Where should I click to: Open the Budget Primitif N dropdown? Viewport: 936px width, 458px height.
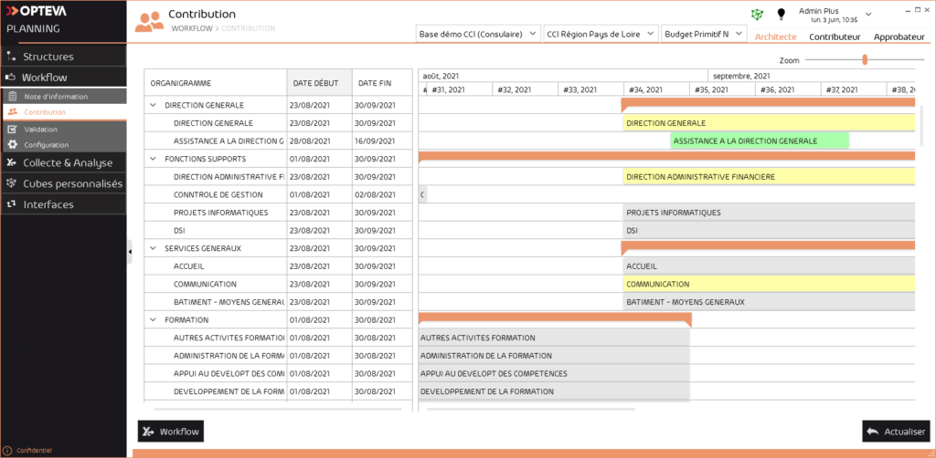(x=703, y=34)
